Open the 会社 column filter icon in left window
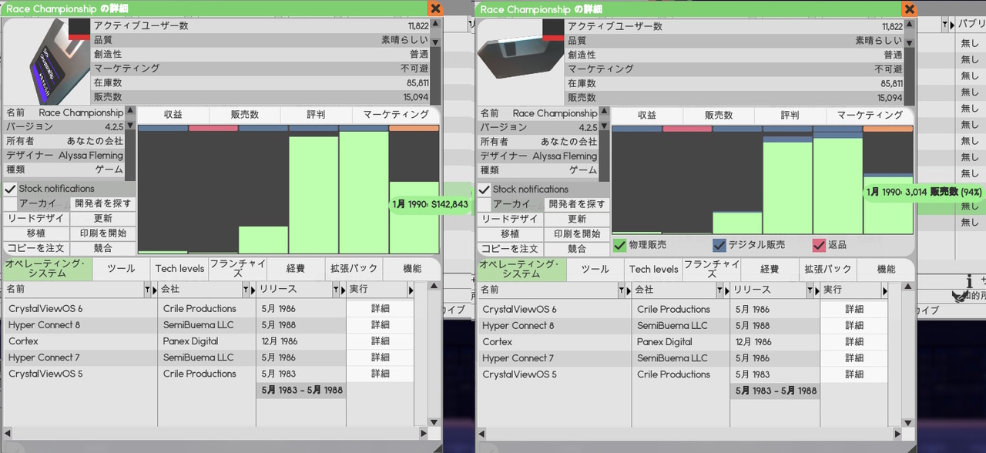The image size is (986, 453). tap(246, 290)
